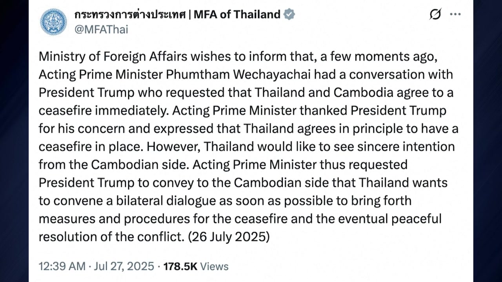Click the Jul 27, 2025 post date

tap(124, 266)
